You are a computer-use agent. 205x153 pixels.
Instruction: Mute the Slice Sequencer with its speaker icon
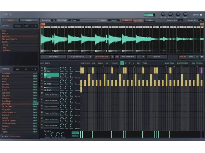pos(90,57)
